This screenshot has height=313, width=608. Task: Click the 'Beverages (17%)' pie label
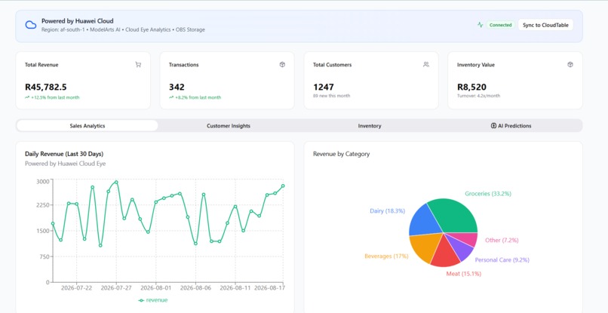tap(386, 256)
